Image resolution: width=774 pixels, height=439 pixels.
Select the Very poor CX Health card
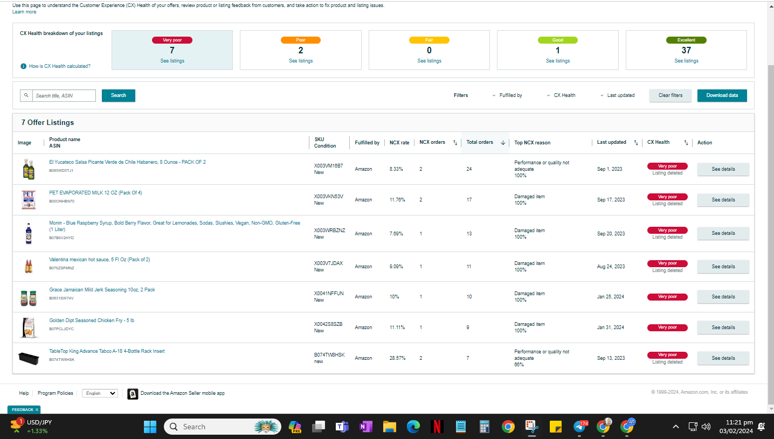[172, 50]
